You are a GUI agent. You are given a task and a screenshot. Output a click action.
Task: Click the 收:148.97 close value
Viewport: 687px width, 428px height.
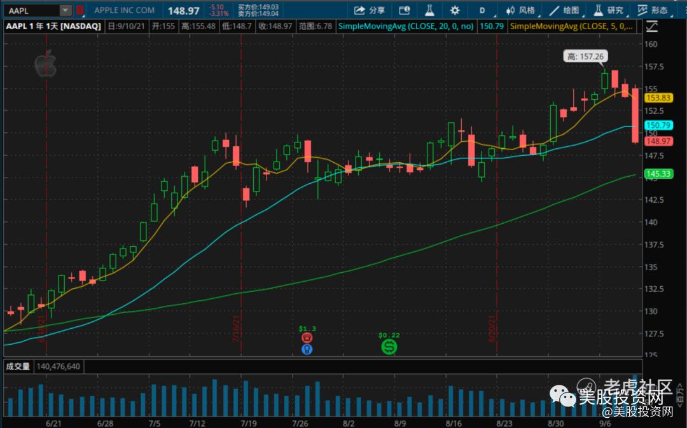[275, 26]
